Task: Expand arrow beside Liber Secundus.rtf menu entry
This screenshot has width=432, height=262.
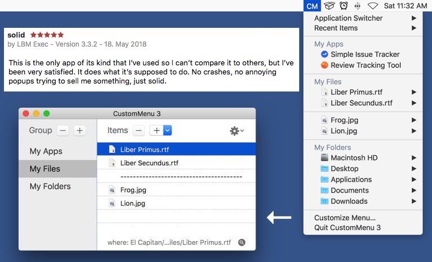Action: click(x=414, y=103)
